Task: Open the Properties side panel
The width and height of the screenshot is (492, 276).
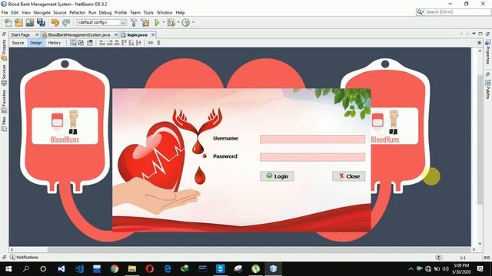Action: pyautogui.click(x=488, y=52)
